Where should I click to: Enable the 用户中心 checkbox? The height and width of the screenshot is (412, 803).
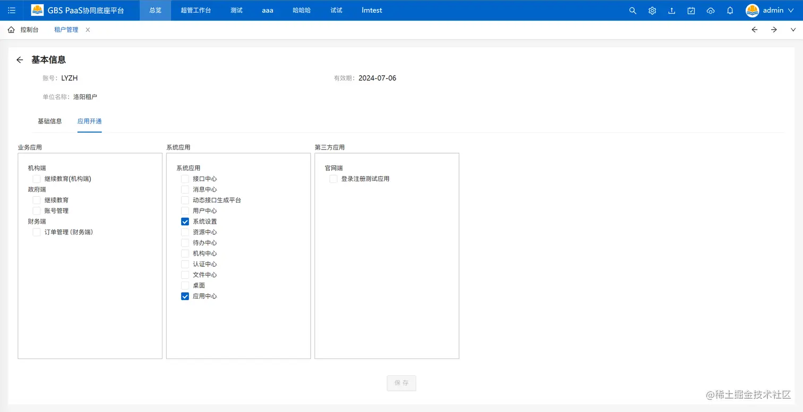(x=185, y=211)
